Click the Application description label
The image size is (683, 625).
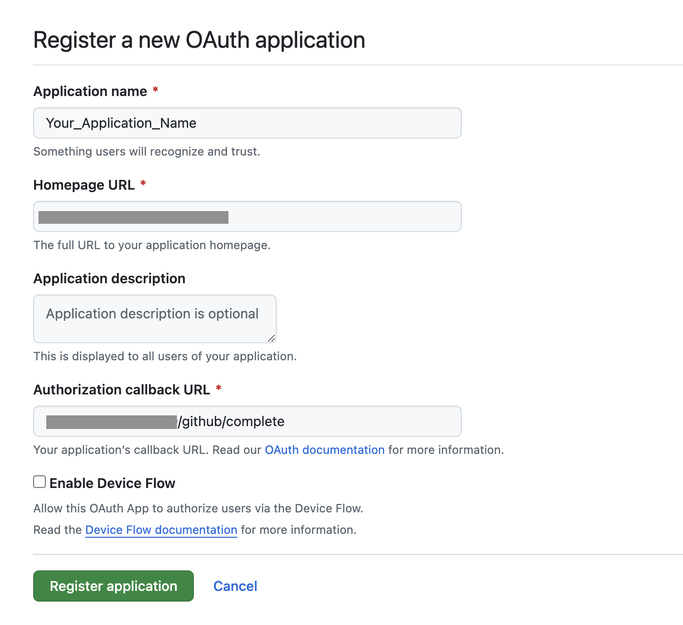click(109, 278)
